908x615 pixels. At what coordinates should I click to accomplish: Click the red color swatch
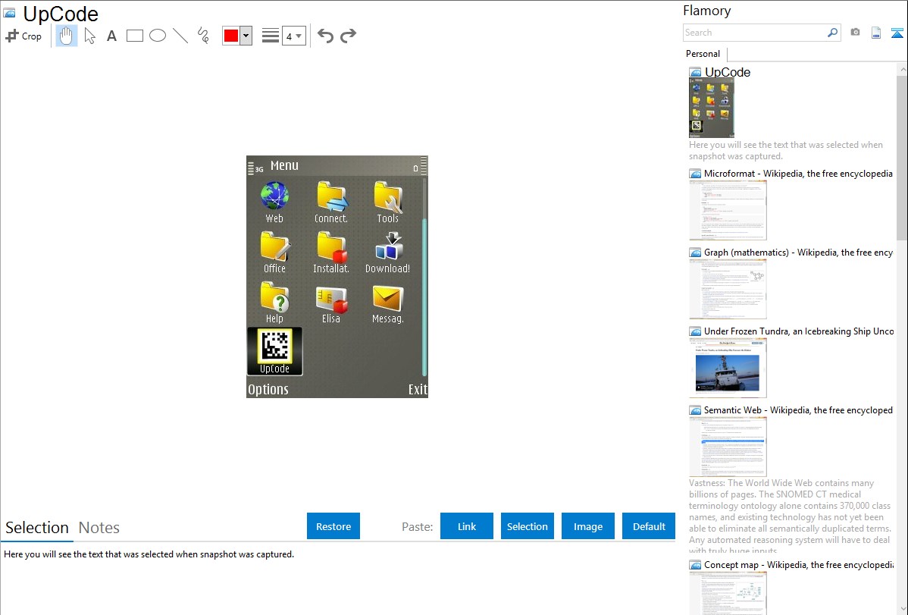pos(231,36)
